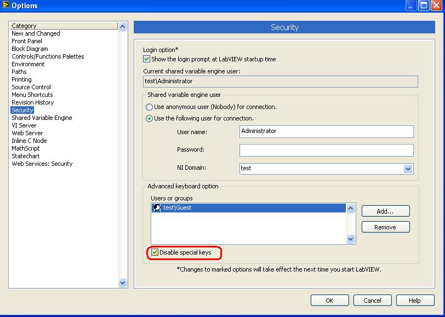Open the NI Domain dropdown
This screenshot has height=317, width=445.
tap(408, 169)
